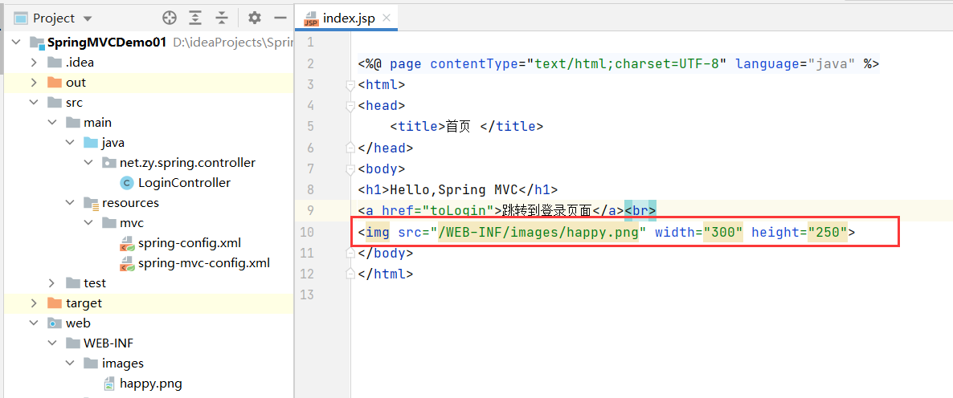Collapse the WEB-INF folder arrow
Image resolution: width=953 pixels, height=398 pixels.
52,343
